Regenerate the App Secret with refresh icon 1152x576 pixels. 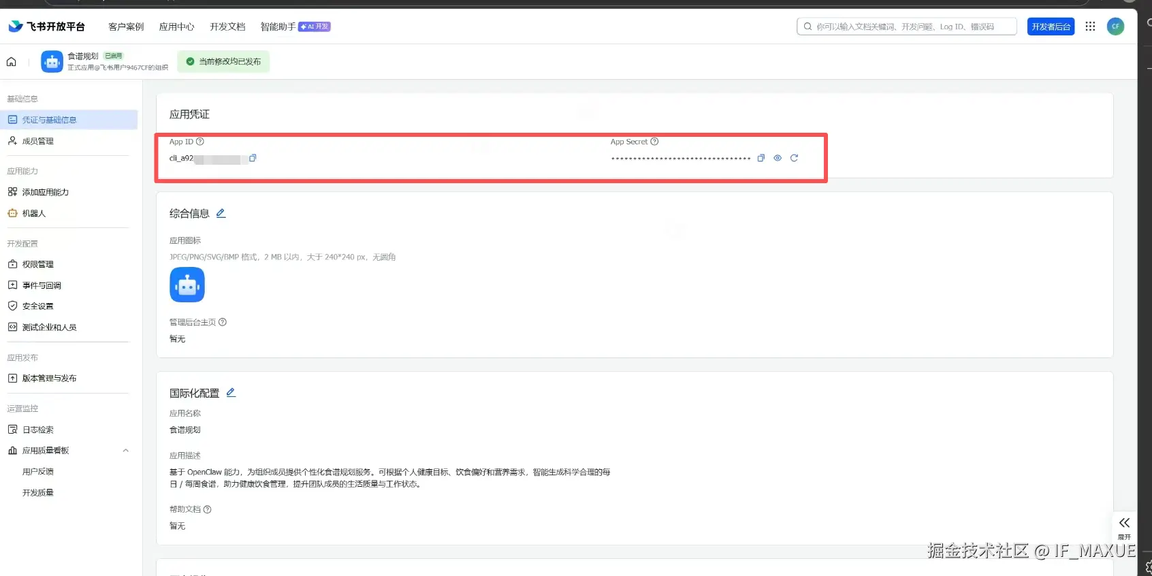pos(794,158)
